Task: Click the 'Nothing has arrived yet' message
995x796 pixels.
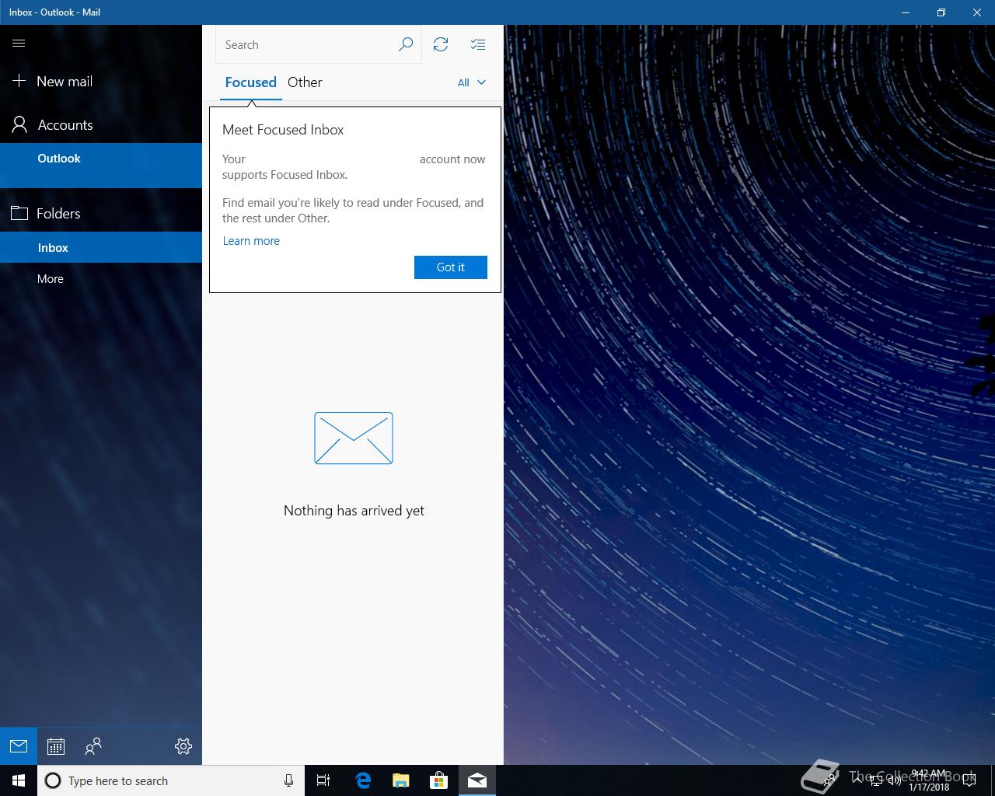Action: click(x=354, y=511)
